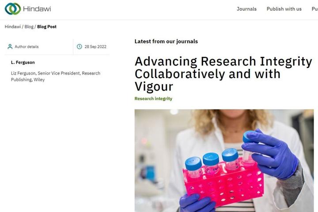Click the Hindawi wordmark text in header
The width and height of the screenshot is (318, 212).
pyautogui.click(x=38, y=9)
